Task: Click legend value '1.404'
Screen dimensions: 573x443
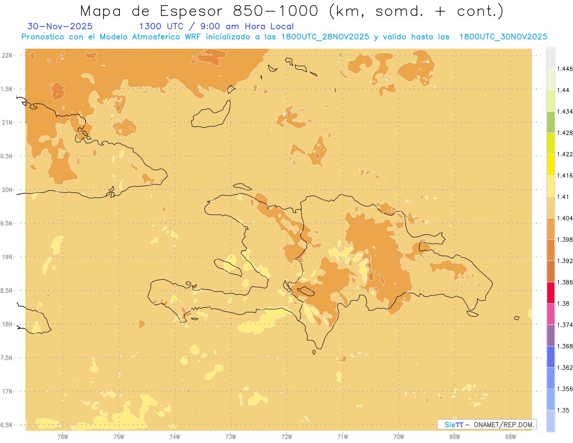Action: pos(564,218)
